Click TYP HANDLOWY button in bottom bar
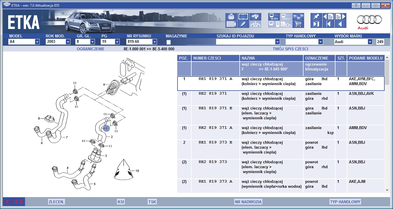 [345, 202]
